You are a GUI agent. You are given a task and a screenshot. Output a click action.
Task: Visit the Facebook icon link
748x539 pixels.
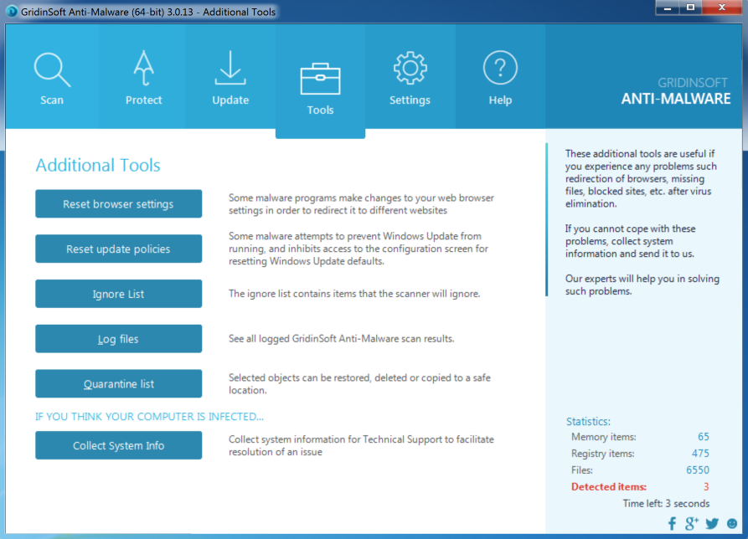pos(672,524)
